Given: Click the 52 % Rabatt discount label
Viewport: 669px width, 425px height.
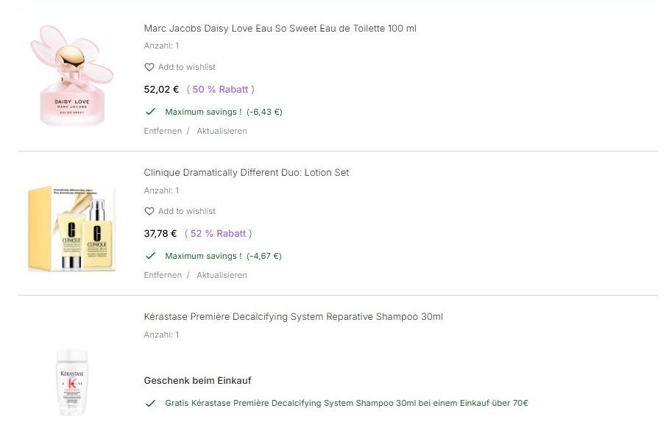Looking at the screenshot, I should [219, 234].
